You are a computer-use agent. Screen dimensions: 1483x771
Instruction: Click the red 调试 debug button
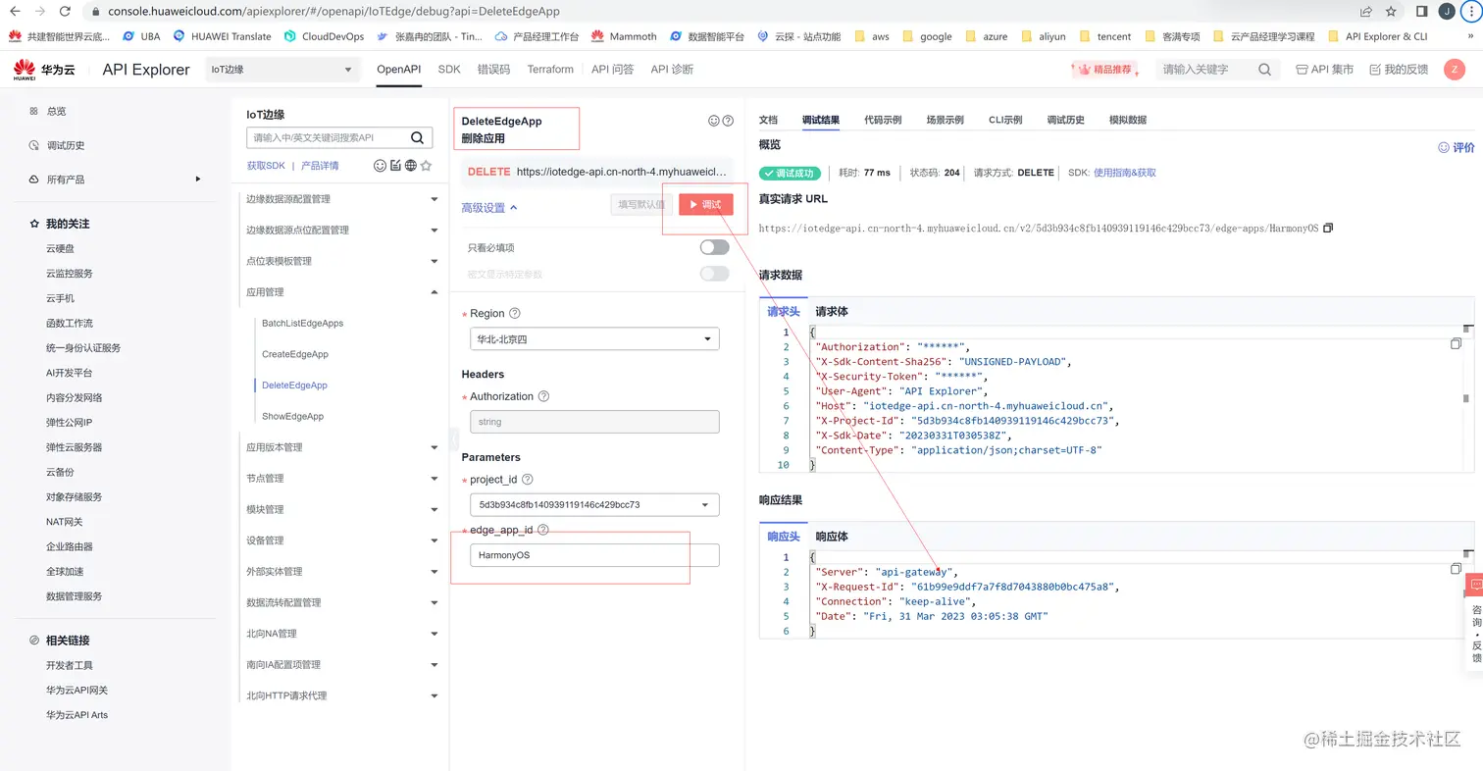(705, 204)
